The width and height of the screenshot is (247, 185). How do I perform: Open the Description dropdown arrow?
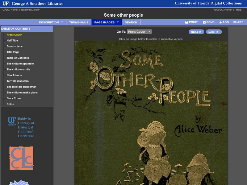coord(63,22)
